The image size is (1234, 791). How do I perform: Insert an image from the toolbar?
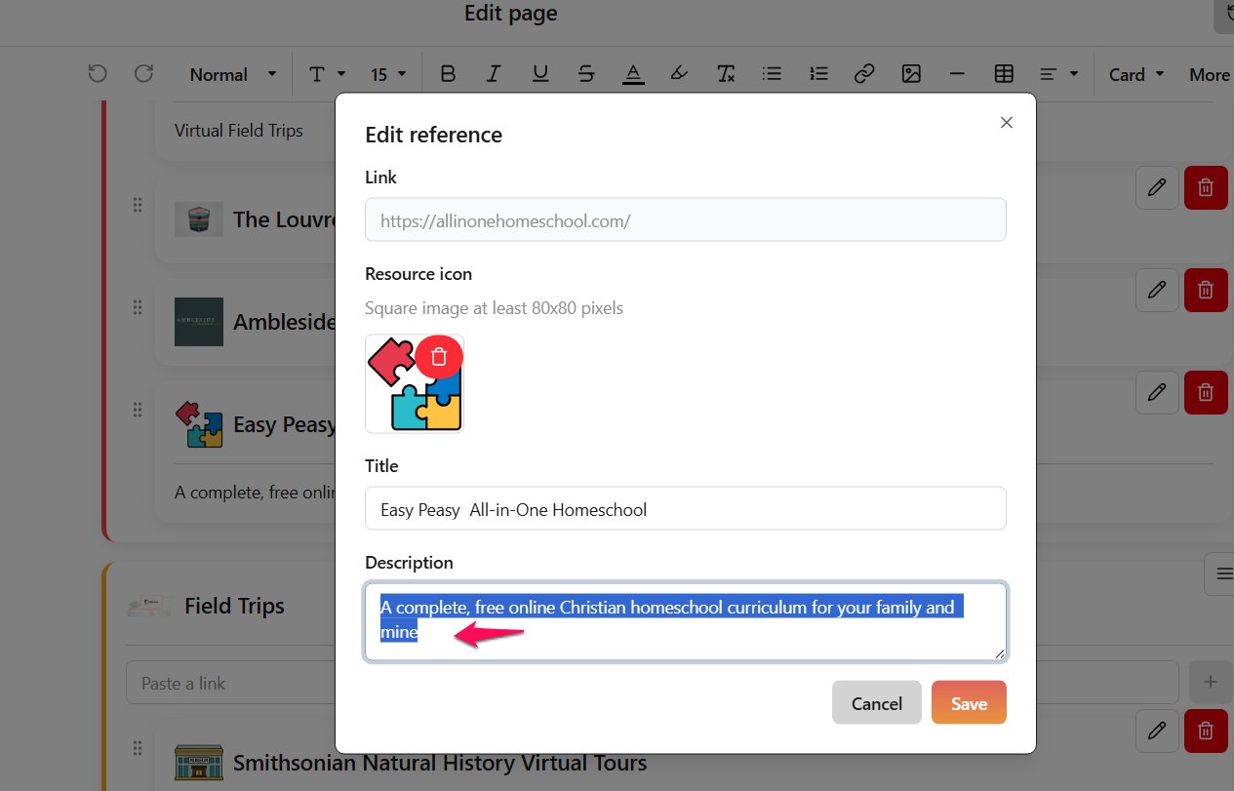(911, 74)
